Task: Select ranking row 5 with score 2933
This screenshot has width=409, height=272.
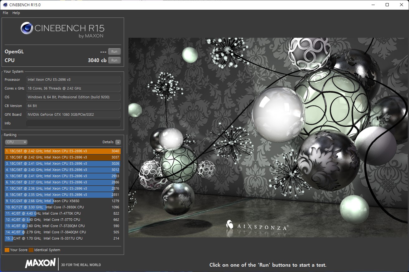Action: tap(62, 176)
